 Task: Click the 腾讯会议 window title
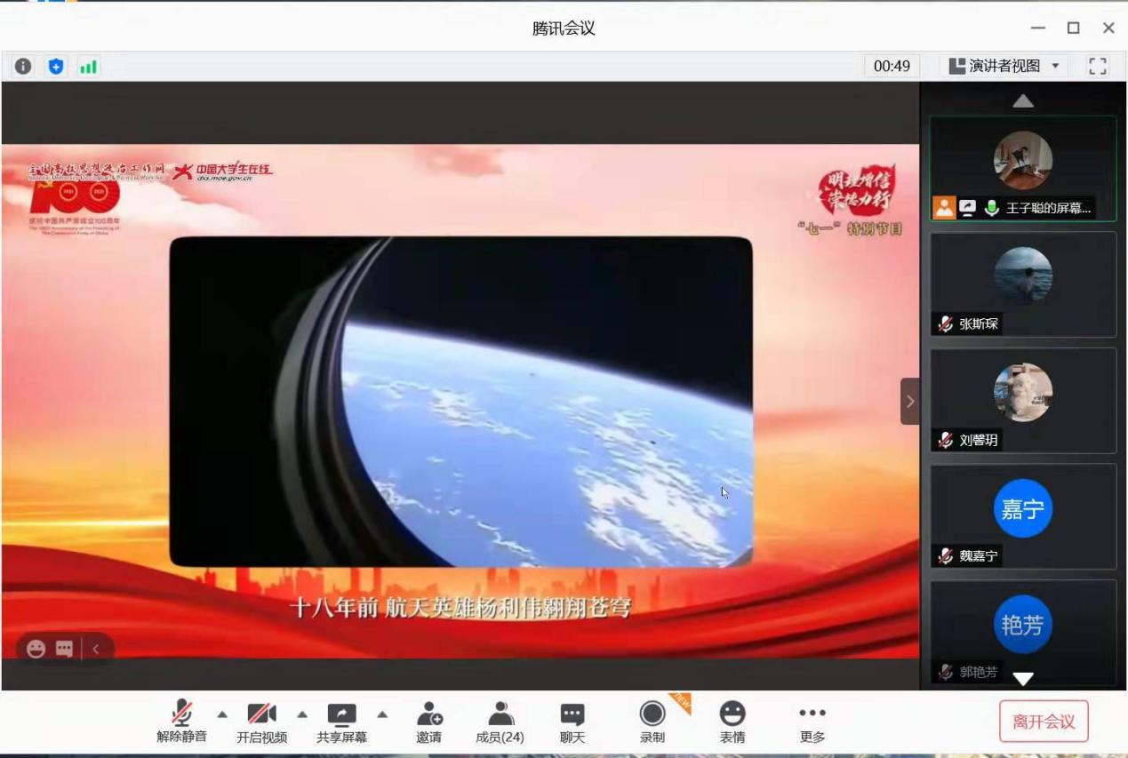click(564, 28)
